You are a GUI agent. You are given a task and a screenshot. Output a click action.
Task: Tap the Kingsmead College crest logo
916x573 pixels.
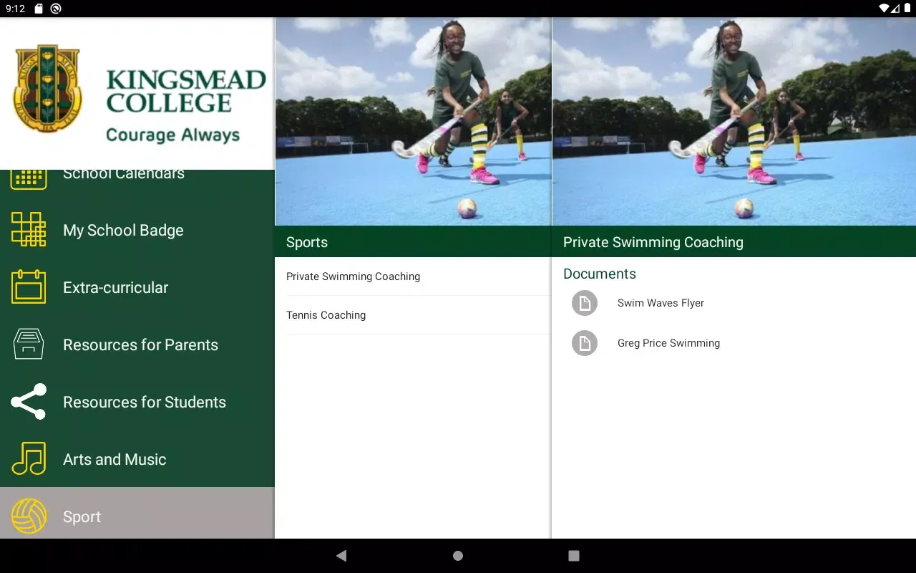coord(47,88)
